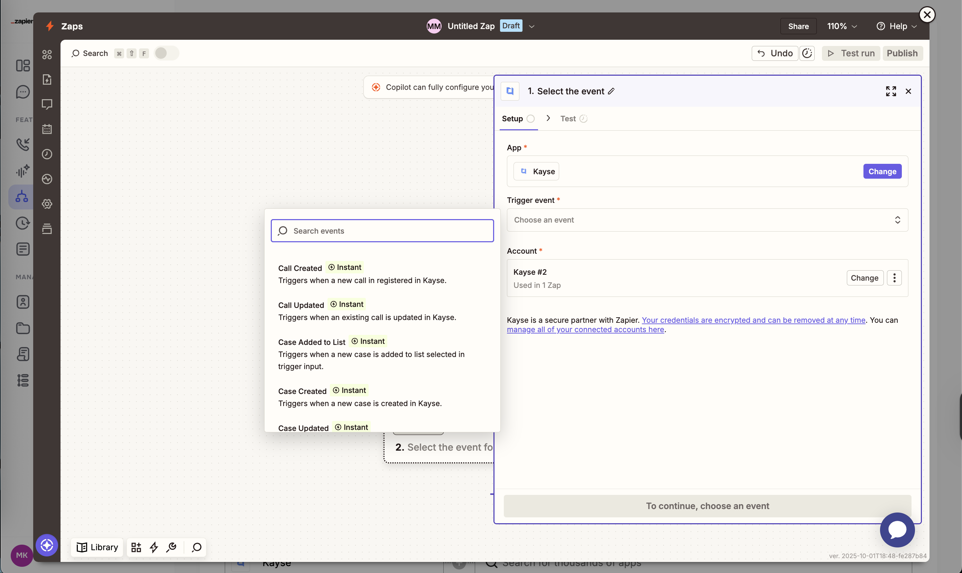Expand the trigger step to fullscreen
Viewport: 962px width, 573px height.
pyautogui.click(x=891, y=91)
